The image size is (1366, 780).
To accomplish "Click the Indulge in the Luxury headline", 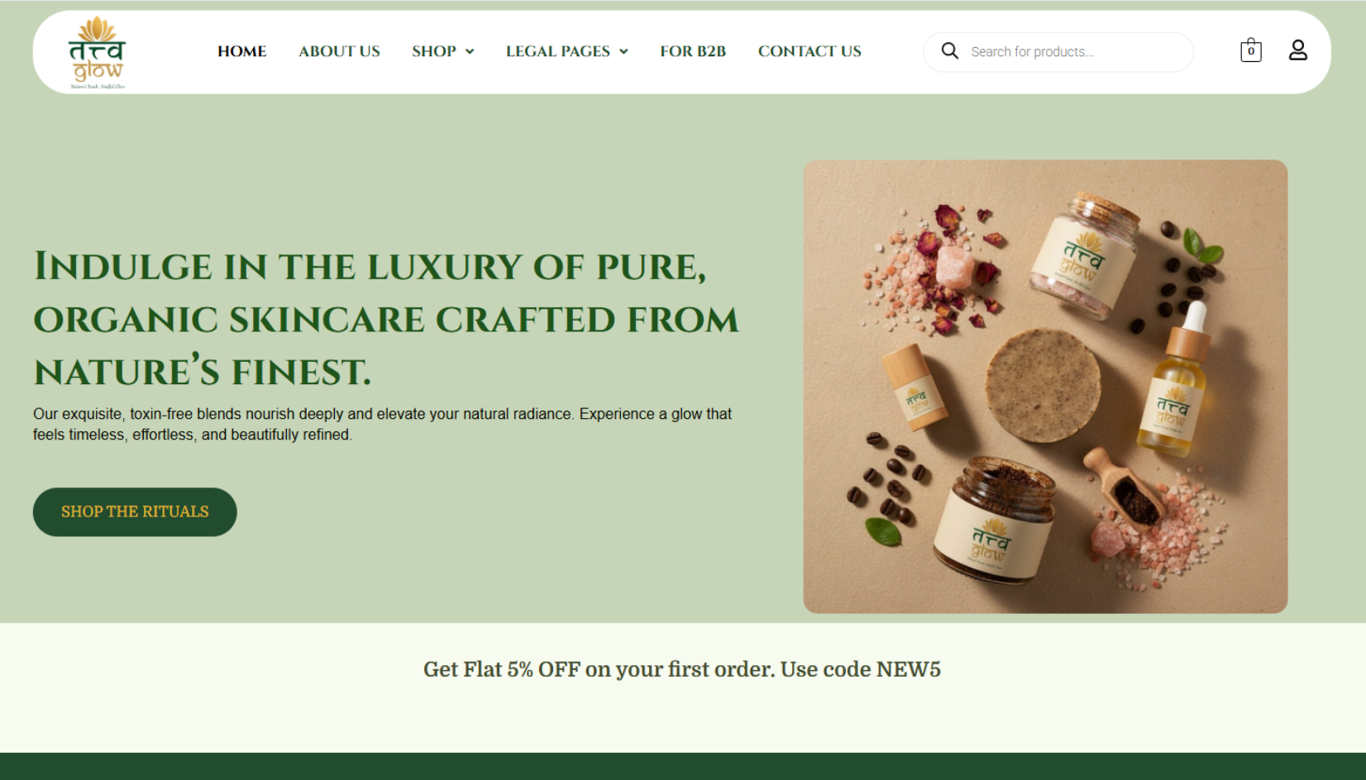I will tap(386, 319).
